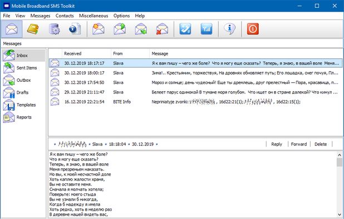Open the Help menu
This screenshot has height=219, width=344.
pos(140,16)
